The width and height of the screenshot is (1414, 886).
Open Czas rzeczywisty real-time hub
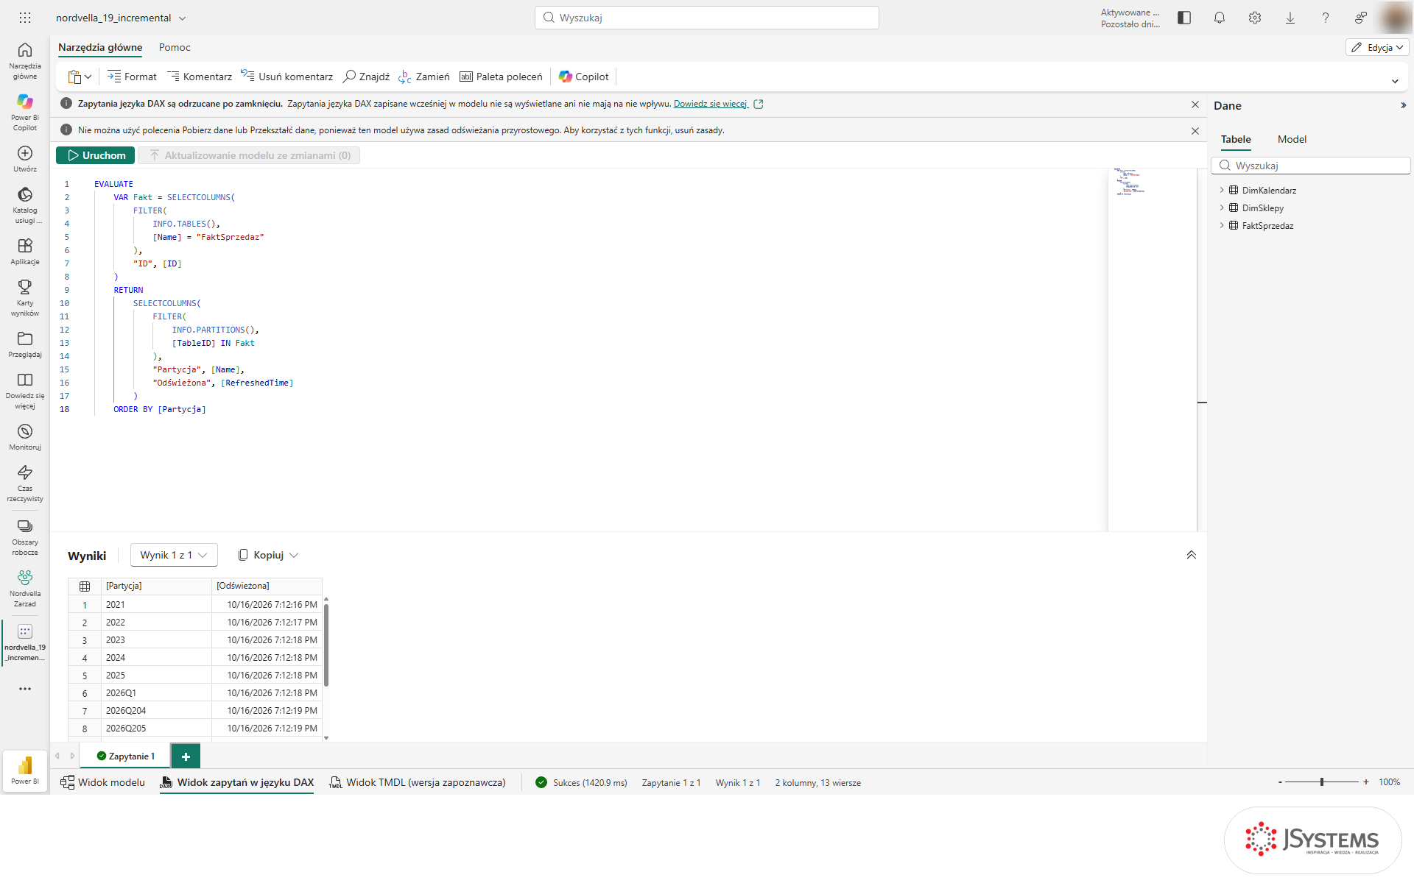click(x=25, y=483)
